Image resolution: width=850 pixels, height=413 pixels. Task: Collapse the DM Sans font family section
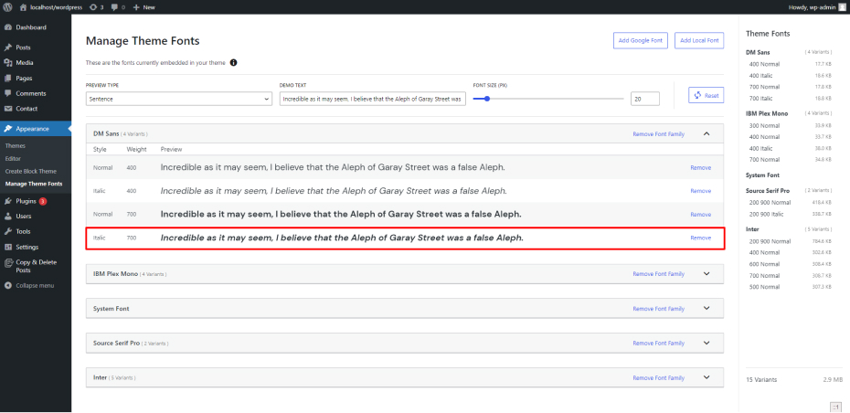click(x=707, y=133)
